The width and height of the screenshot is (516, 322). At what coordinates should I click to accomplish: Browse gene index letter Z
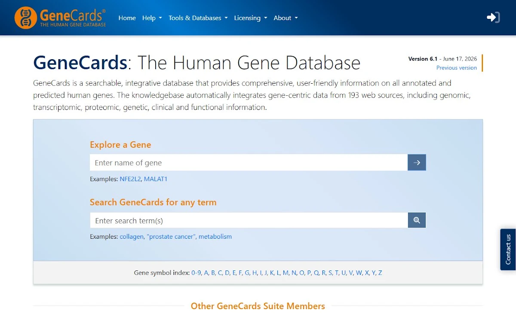380,273
